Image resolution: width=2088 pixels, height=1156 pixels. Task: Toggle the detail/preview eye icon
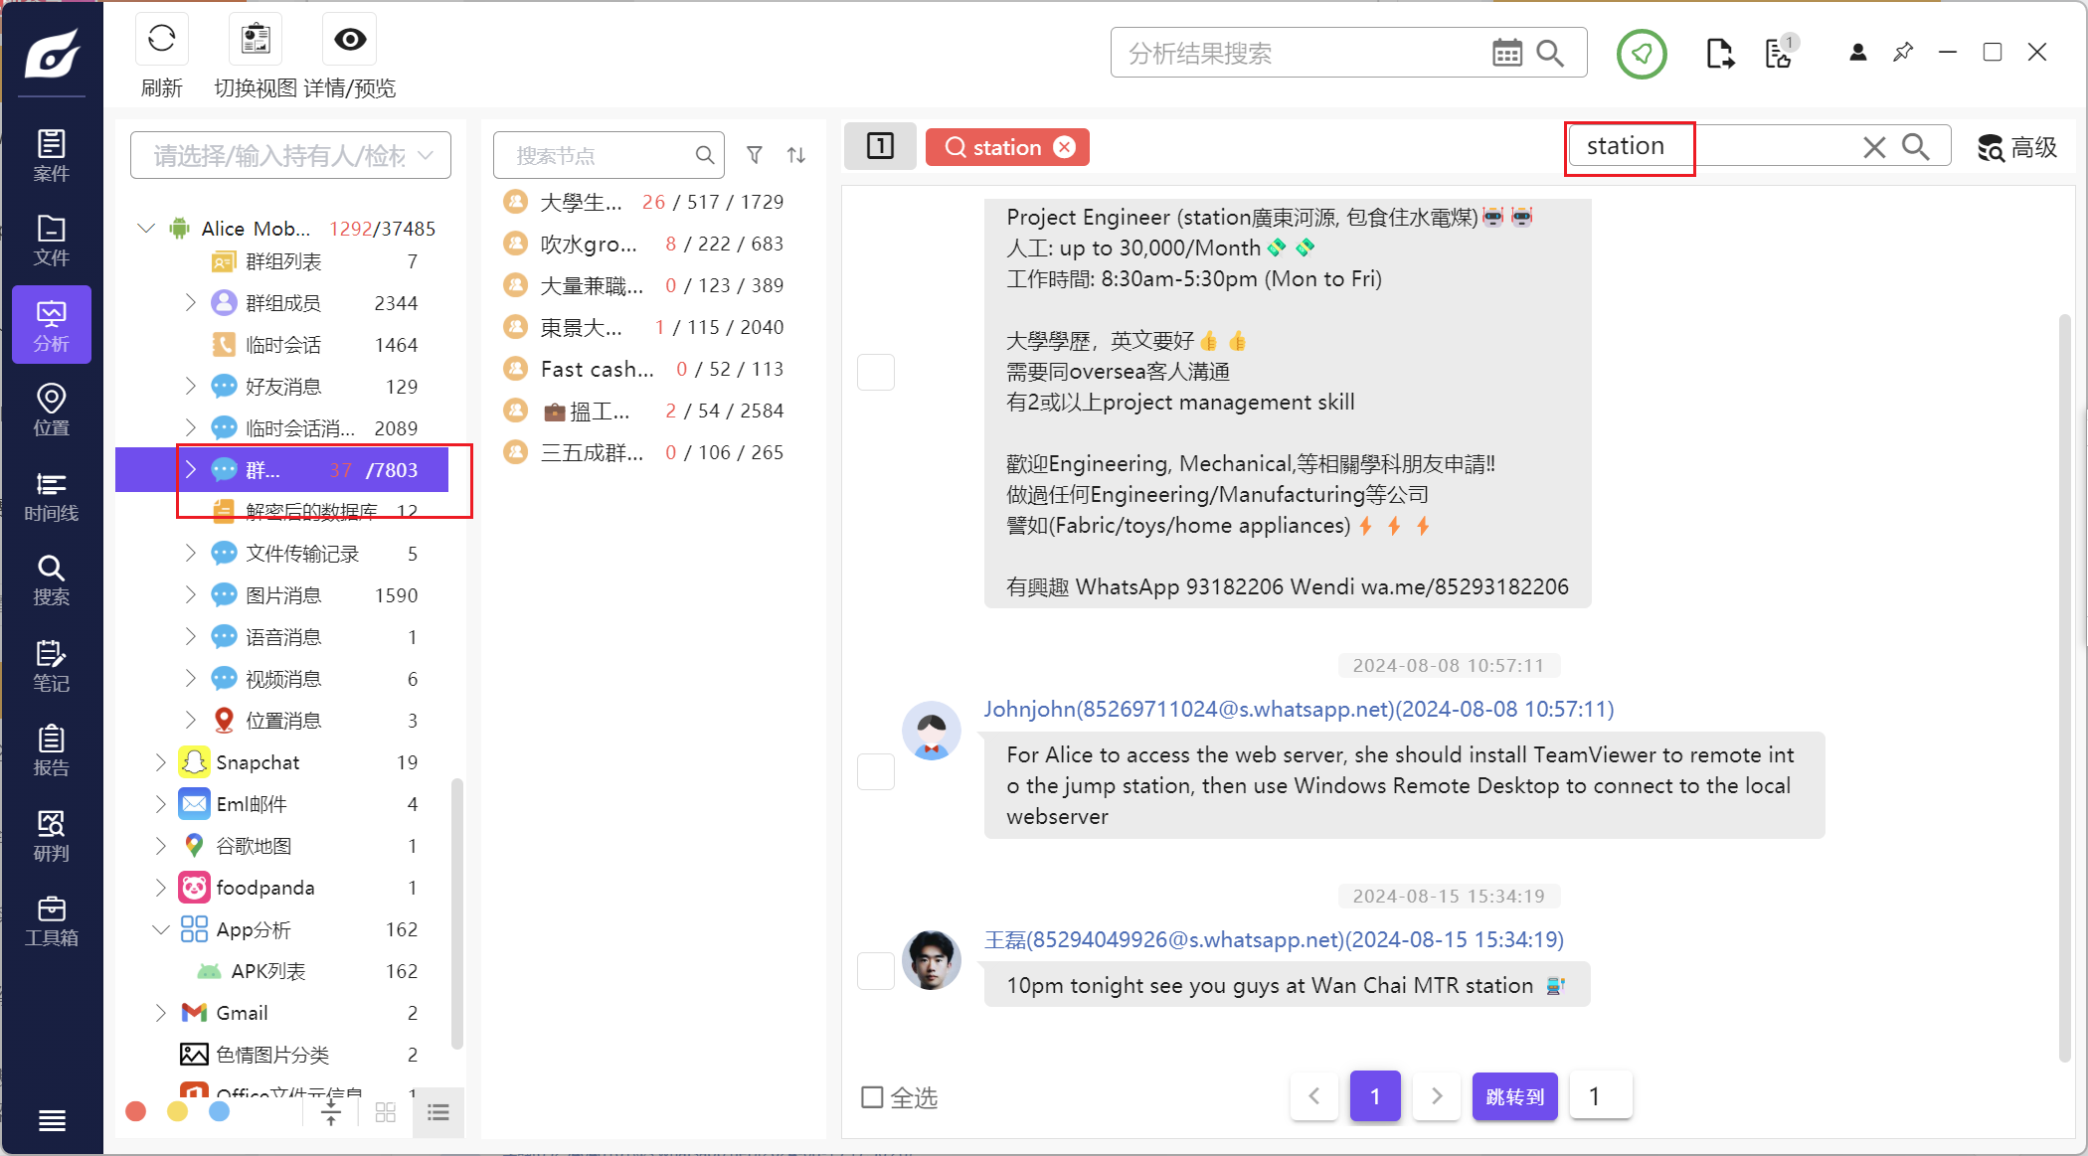(x=349, y=40)
